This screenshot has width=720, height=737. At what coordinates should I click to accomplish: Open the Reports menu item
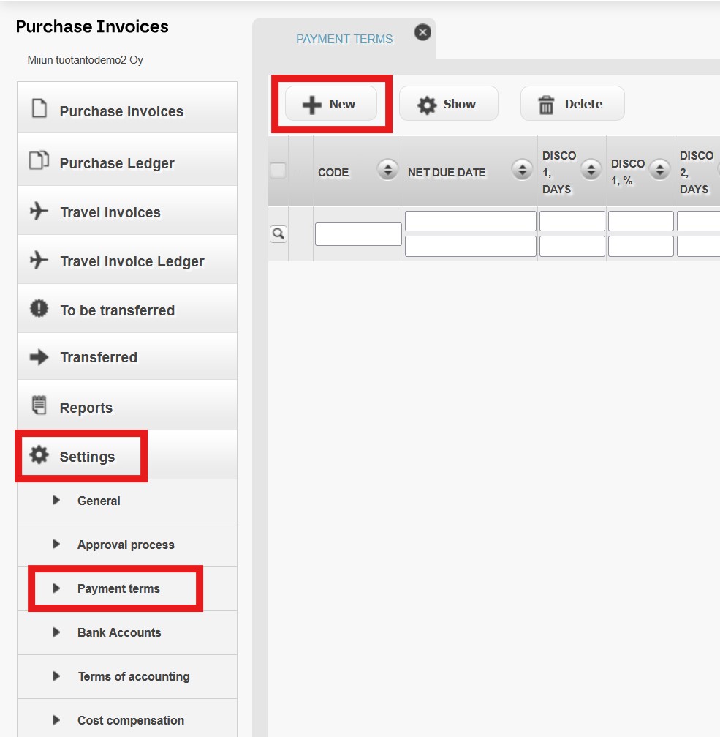pyautogui.click(x=127, y=405)
